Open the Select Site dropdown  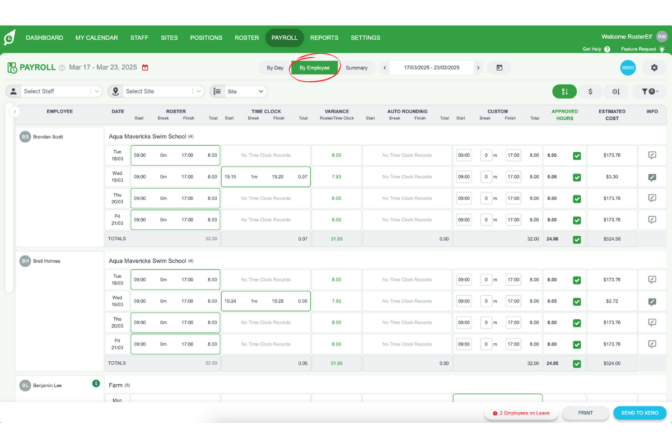156,91
